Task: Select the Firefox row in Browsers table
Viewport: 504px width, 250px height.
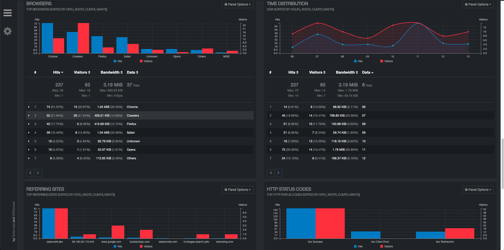Action: (x=131, y=124)
